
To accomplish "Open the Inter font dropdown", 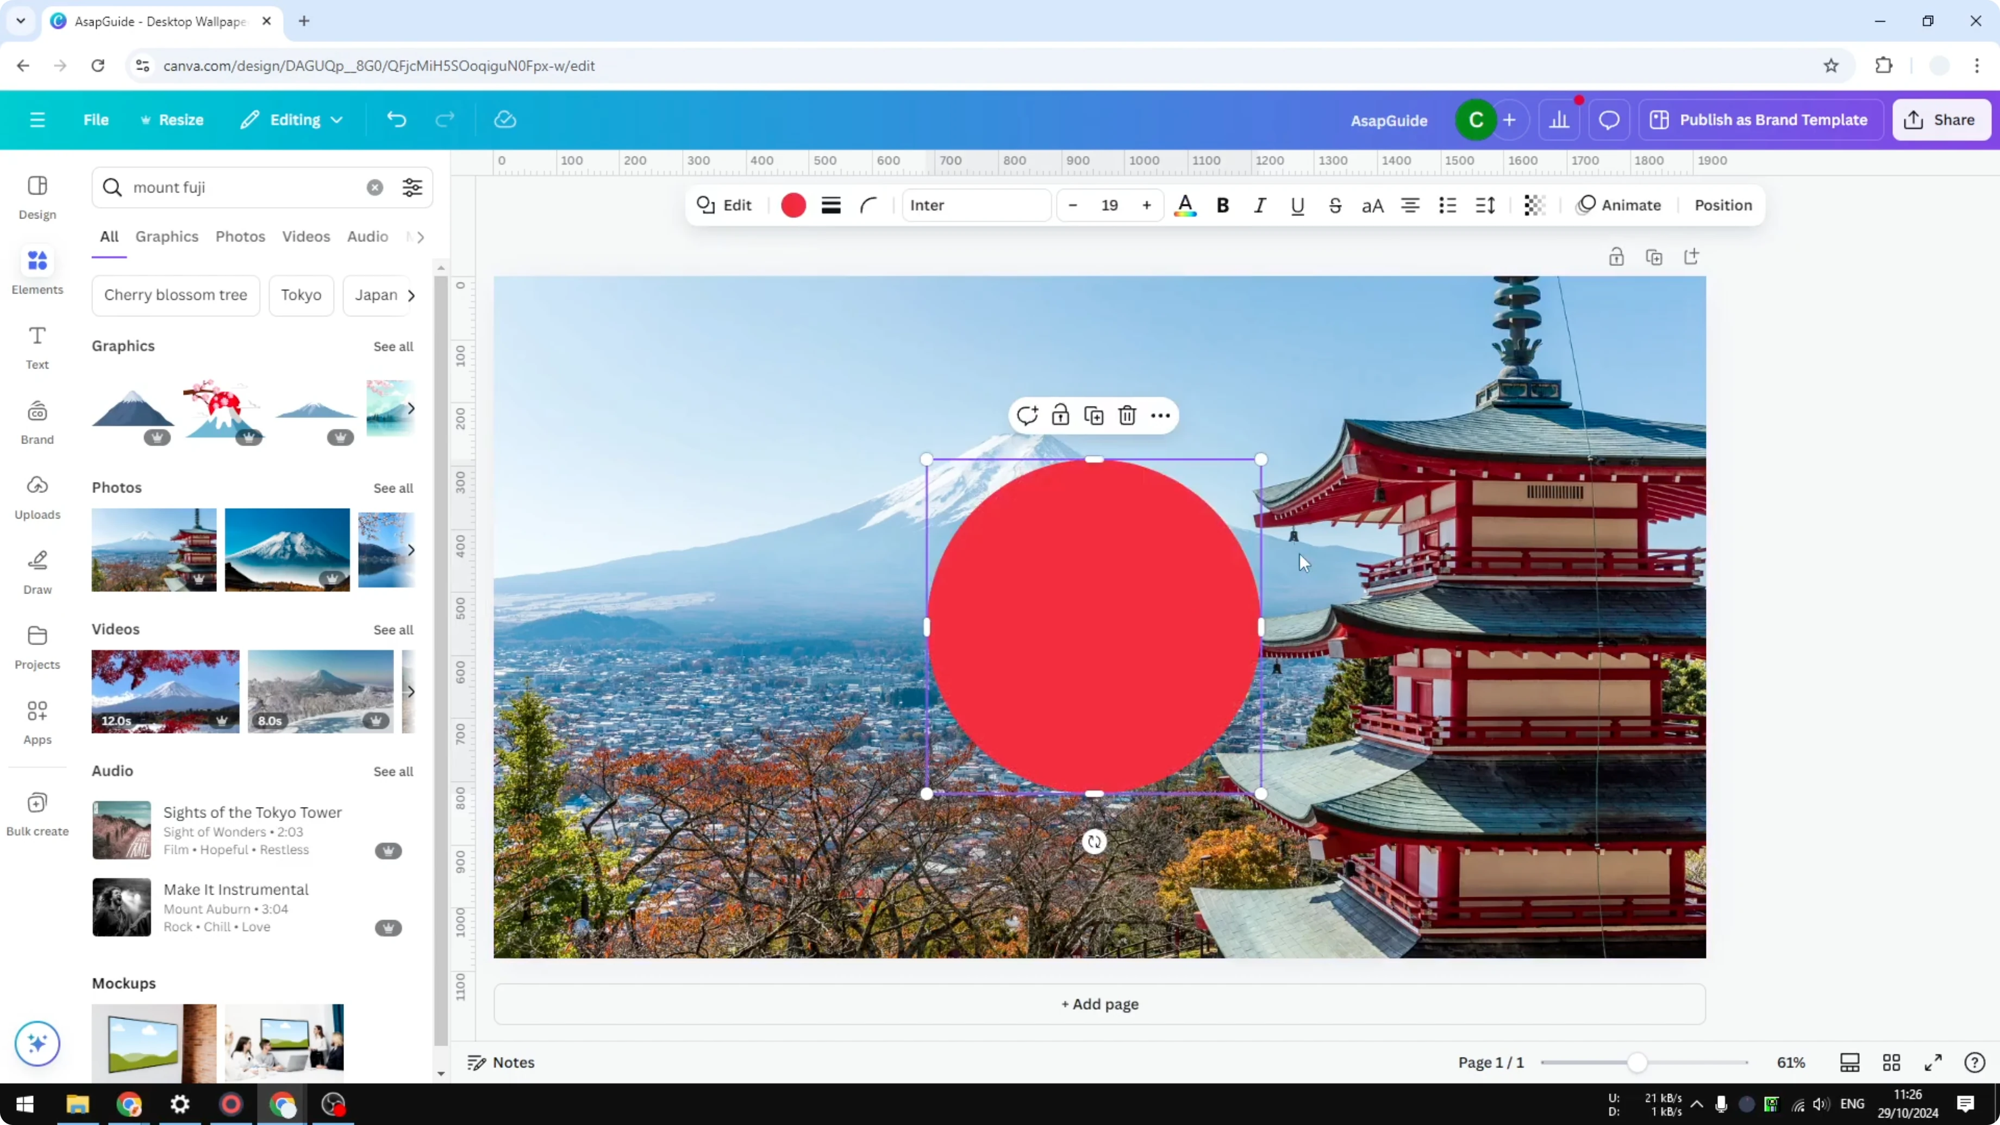I will pos(976,205).
